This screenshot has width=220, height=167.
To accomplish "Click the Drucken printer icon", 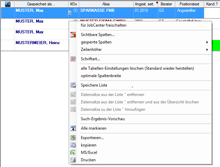I will click(73, 160).
